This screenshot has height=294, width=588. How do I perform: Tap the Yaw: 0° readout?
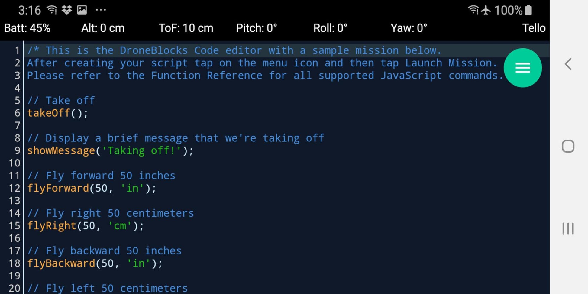(409, 28)
